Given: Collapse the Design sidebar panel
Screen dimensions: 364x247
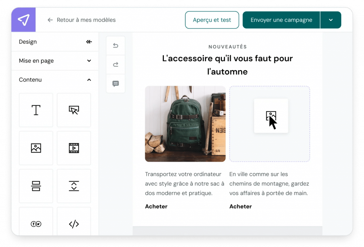Looking at the screenshot, I should pos(89,42).
